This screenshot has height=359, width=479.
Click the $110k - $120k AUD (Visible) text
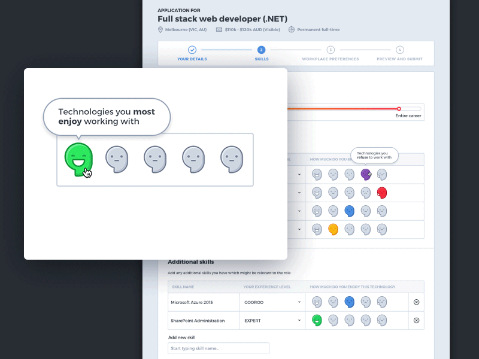coord(252,29)
